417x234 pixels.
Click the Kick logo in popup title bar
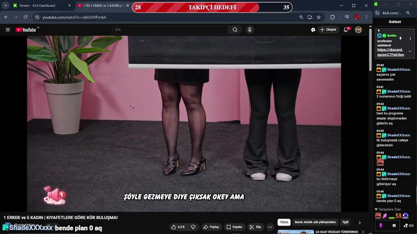tap(376, 4)
